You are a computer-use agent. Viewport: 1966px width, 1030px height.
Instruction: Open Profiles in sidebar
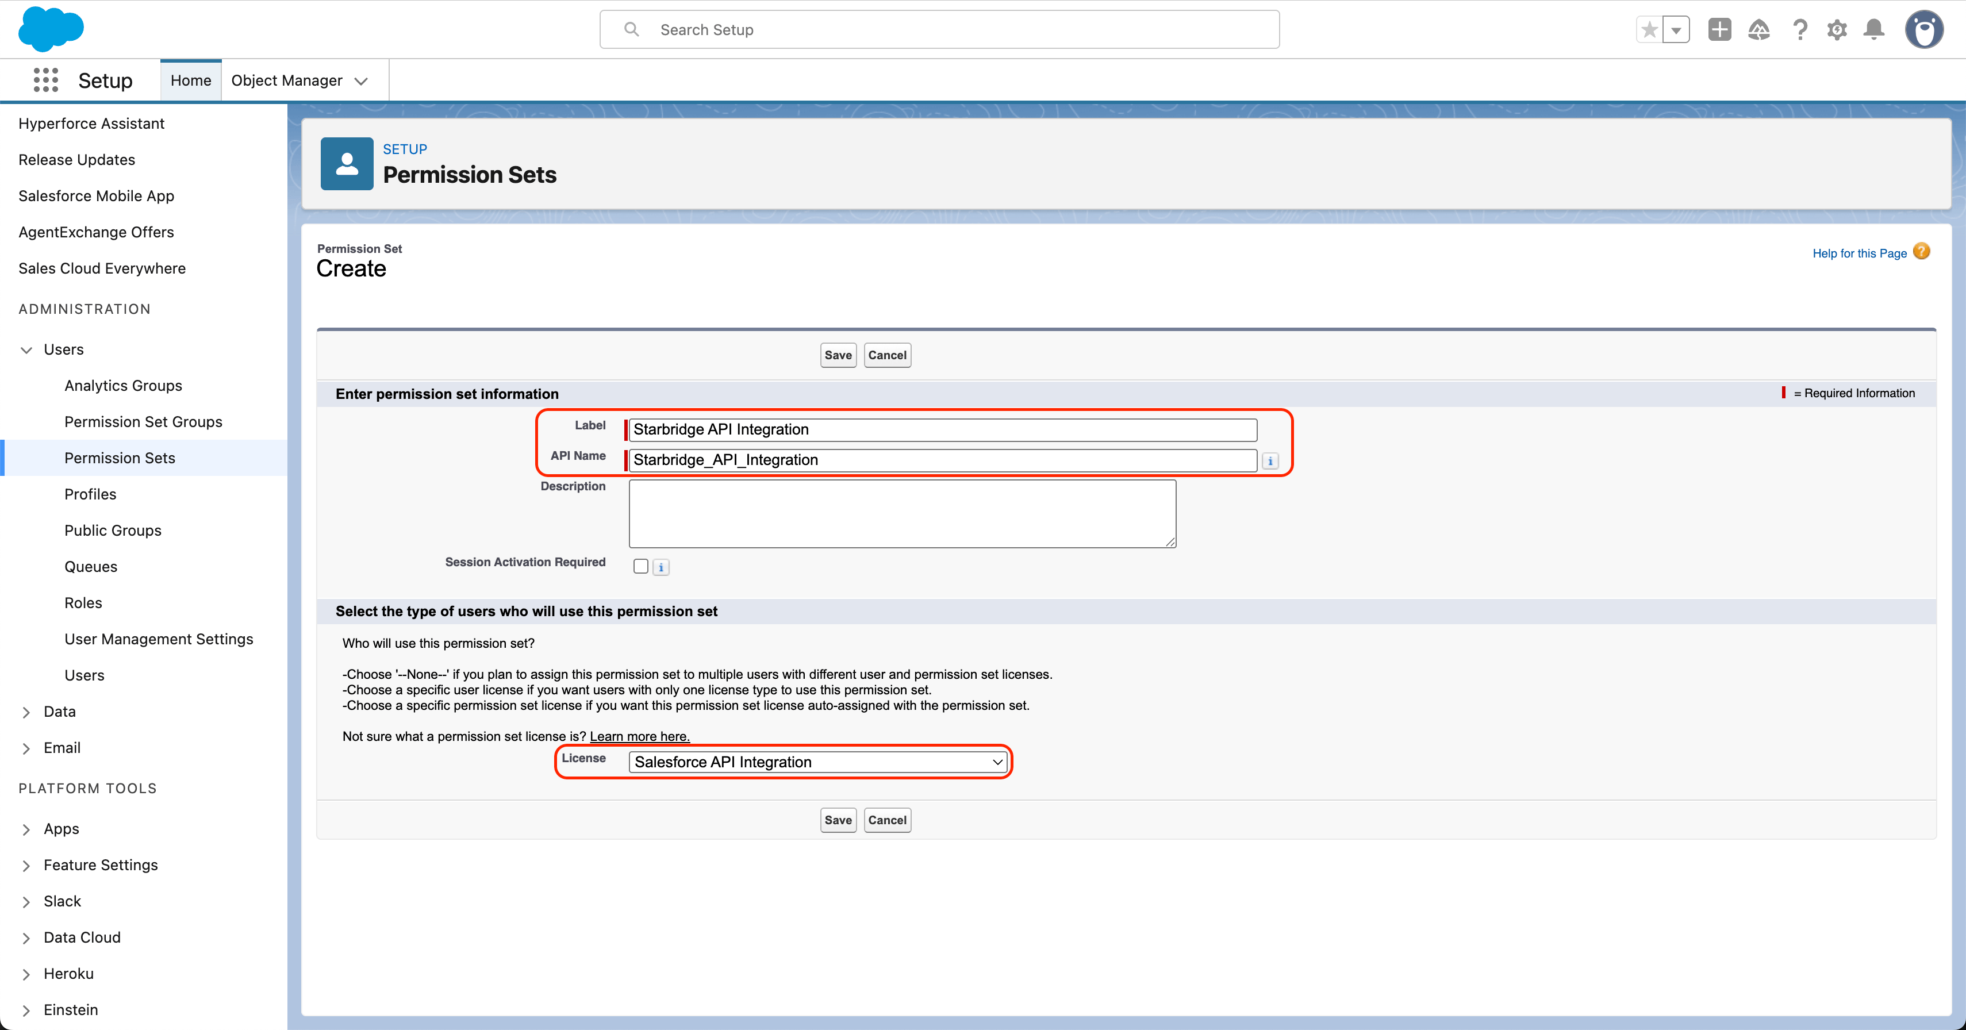[x=90, y=494]
